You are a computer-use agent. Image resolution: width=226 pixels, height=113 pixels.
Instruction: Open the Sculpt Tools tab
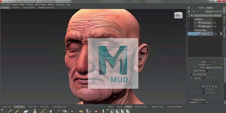(6, 107)
